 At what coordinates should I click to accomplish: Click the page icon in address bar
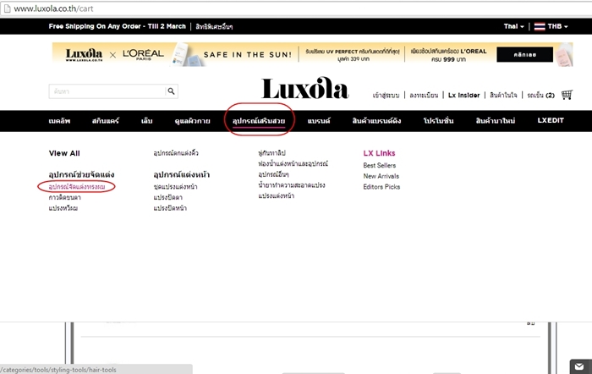coord(7,8)
